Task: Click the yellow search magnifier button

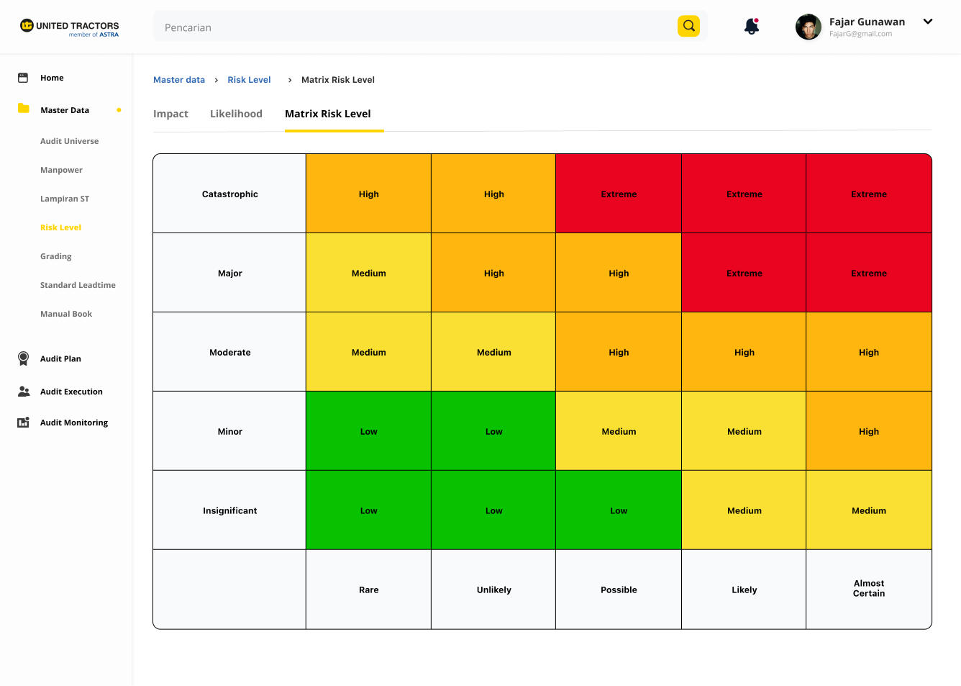Action: click(x=688, y=27)
